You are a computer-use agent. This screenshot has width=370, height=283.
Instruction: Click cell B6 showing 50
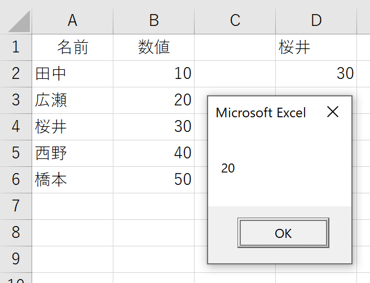(154, 180)
